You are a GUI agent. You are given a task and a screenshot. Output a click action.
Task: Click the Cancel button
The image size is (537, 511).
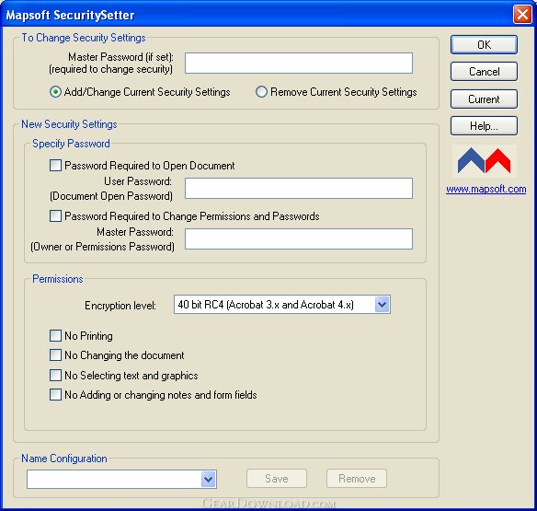pos(484,71)
